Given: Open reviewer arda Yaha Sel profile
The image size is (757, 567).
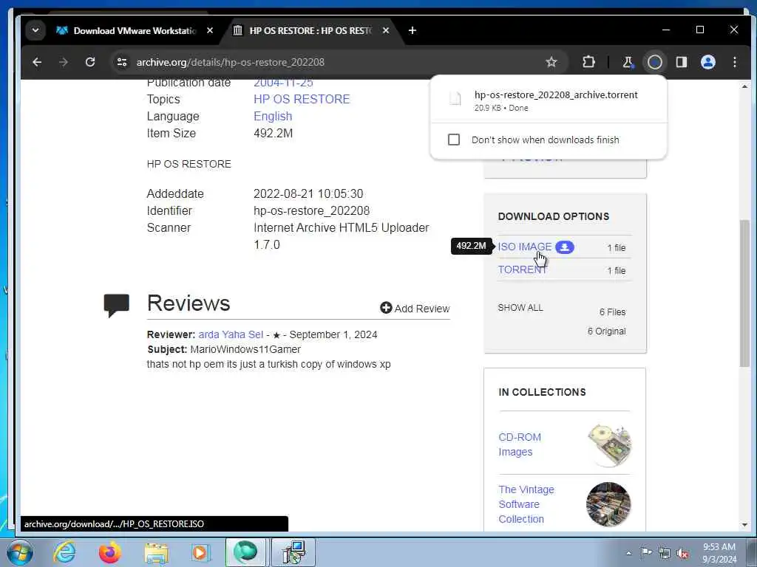Looking at the screenshot, I should tap(231, 334).
